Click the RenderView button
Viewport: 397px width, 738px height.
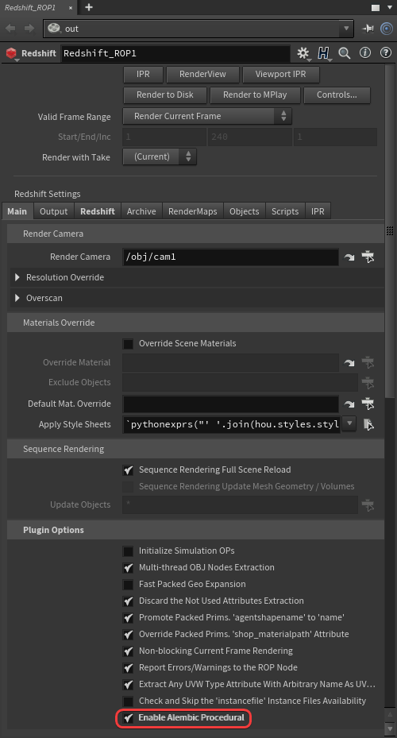(x=202, y=75)
